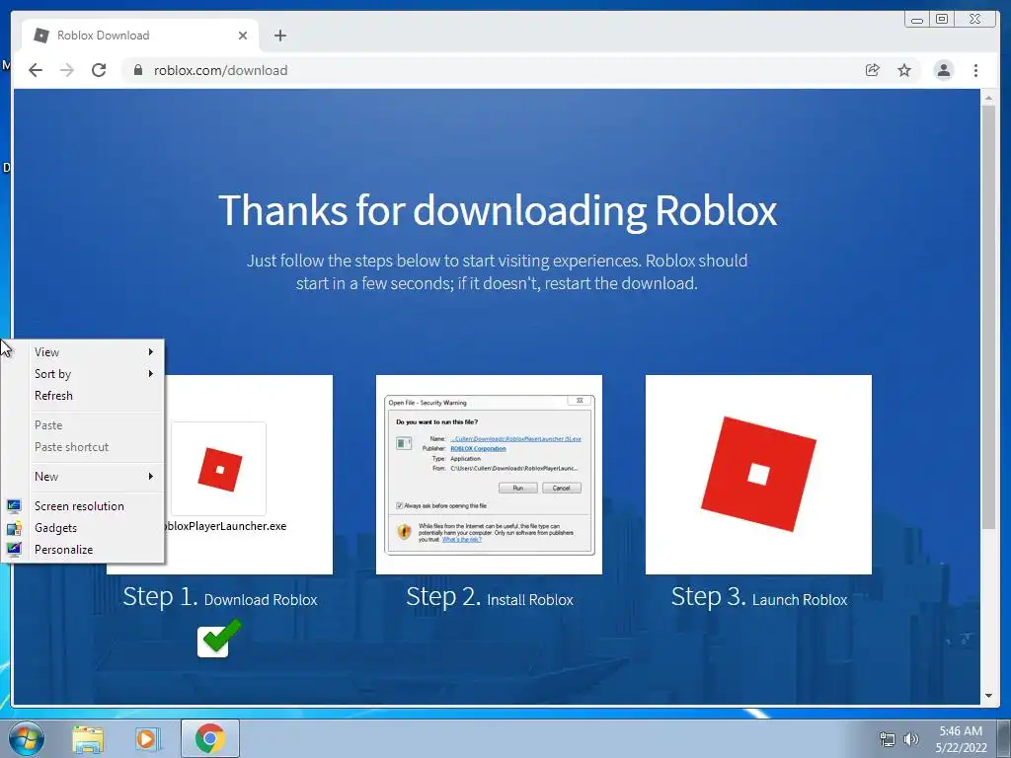This screenshot has height=758, width=1011.
Task: View site info via lock icon
Action: pos(138,70)
